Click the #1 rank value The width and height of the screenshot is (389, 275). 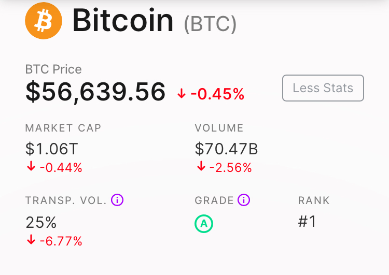pos(307,221)
